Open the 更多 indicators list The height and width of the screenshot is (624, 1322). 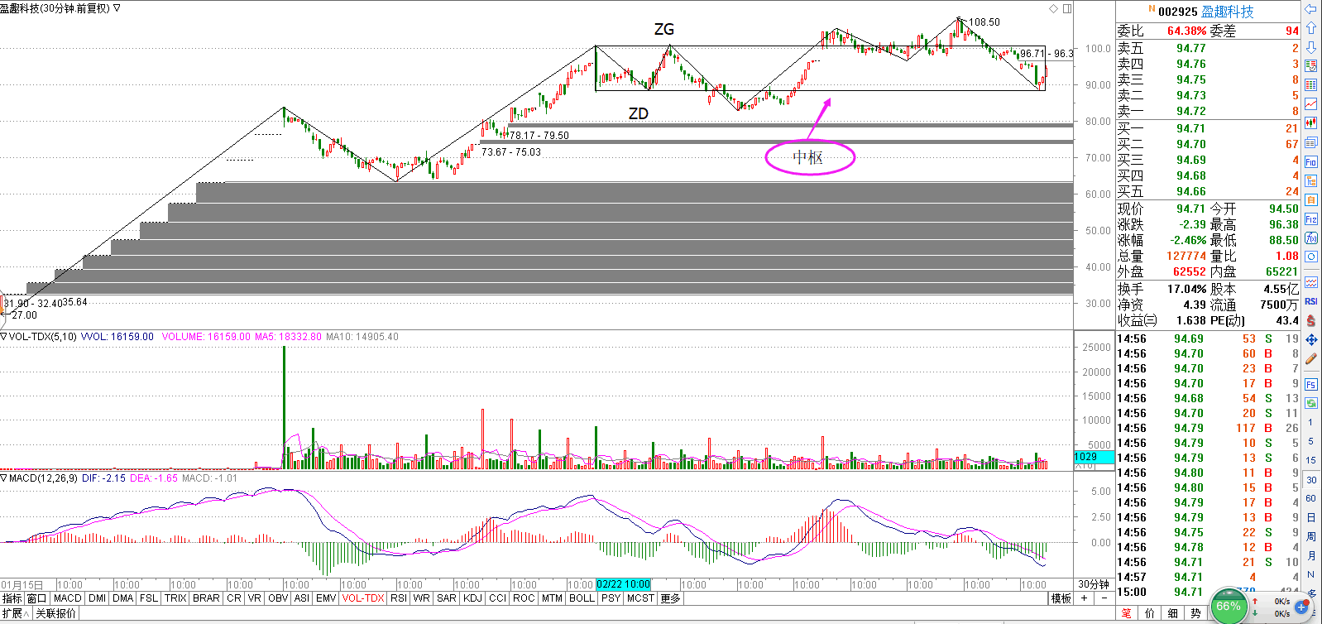[670, 598]
